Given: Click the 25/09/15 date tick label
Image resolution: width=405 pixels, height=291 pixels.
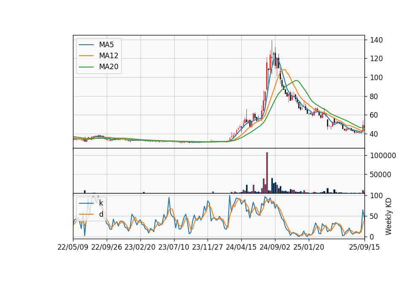Looking at the screenshot, I should pos(364,247).
